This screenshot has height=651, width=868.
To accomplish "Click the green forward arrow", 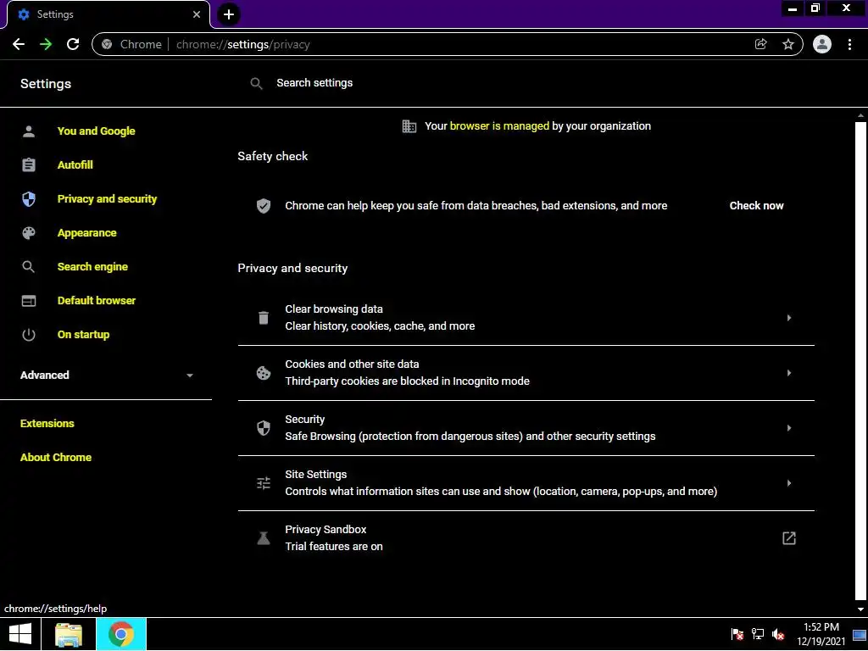I will tap(46, 44).
